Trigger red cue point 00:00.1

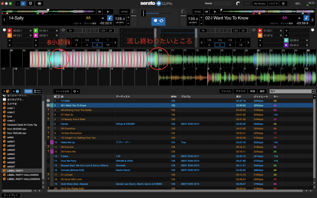click(9, 30)
